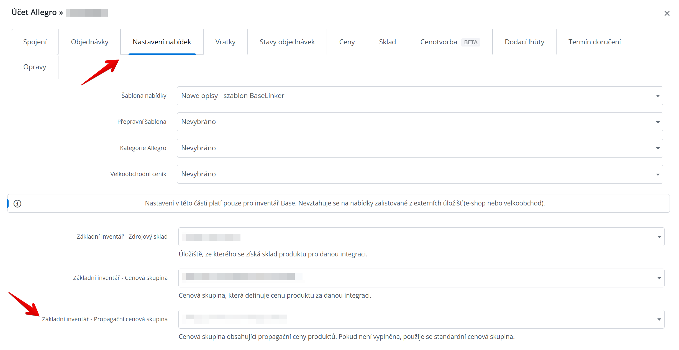Click the 'Základní inventář - Propagační cenová skupina' label
The height and width of the screenshot is (350, 679).
click(x=105, y=319)
